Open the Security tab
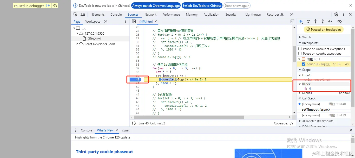This screenshot has height=158, width=355. pyautogui.click(x=231, y=15)
